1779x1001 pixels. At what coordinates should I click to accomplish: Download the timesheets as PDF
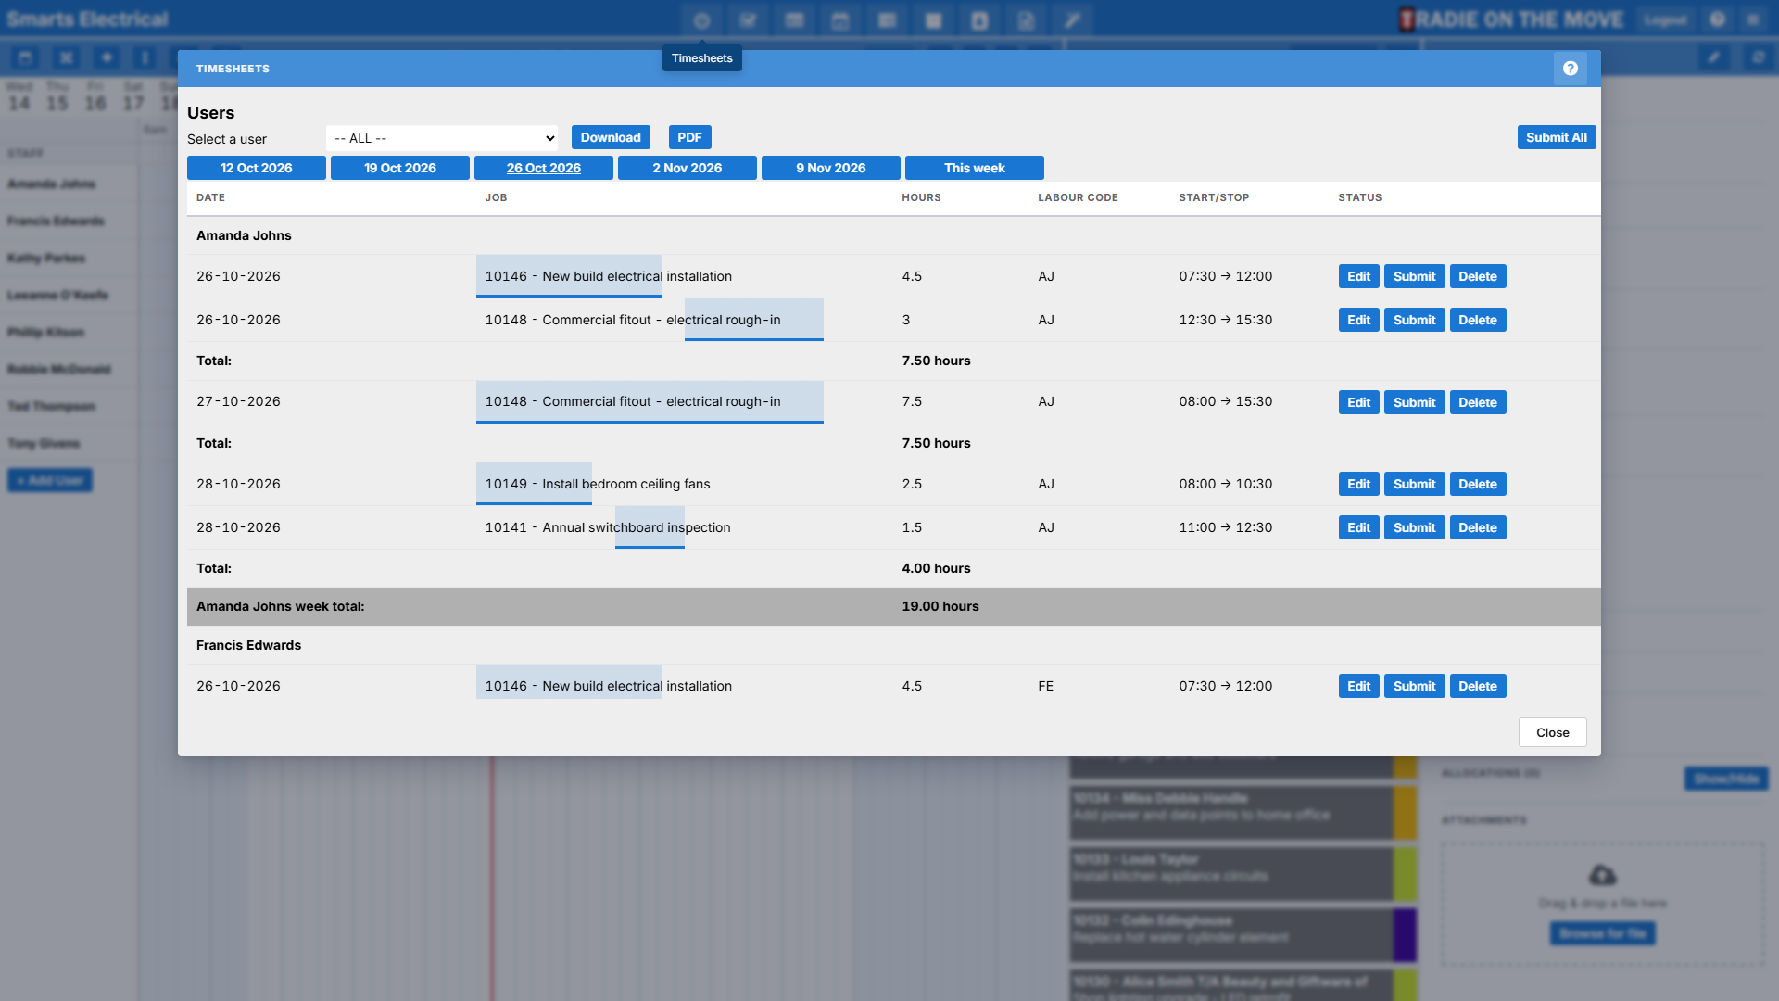tap(689, 137)
